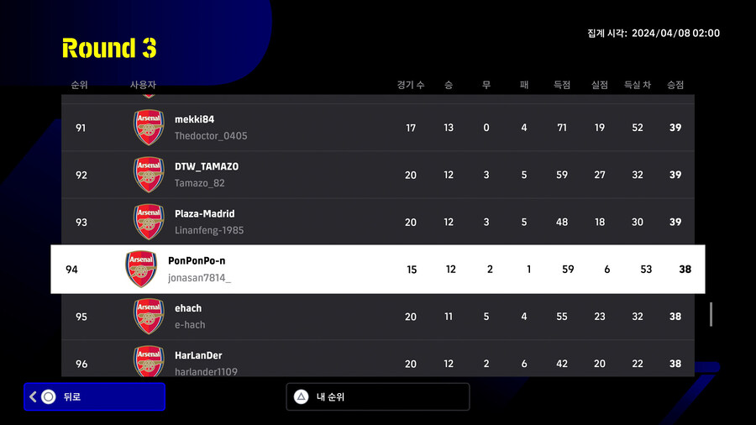The image size is (756, 425).
Task: Click the 득실 차 goal difference header
Action: (638, 85)
